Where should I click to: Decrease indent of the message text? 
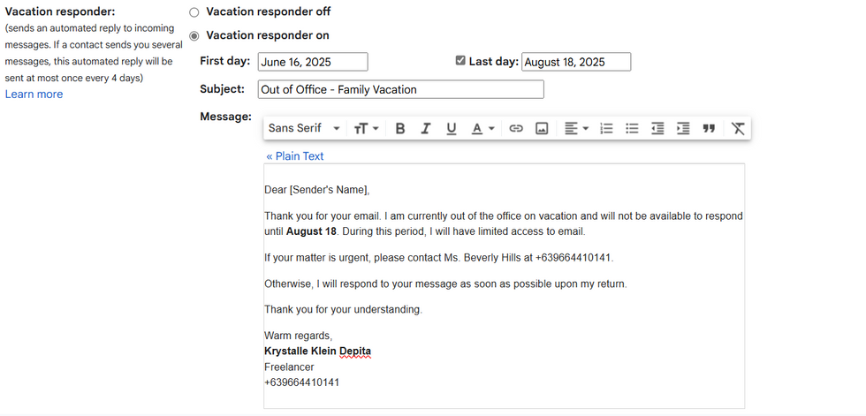657,129
